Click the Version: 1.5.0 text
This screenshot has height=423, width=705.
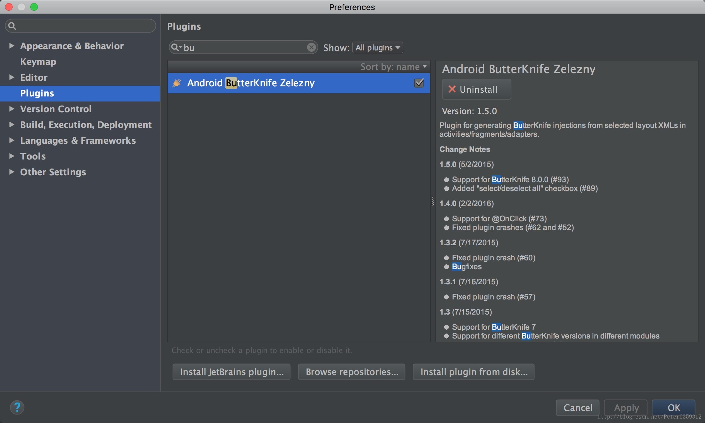(469, 111)
